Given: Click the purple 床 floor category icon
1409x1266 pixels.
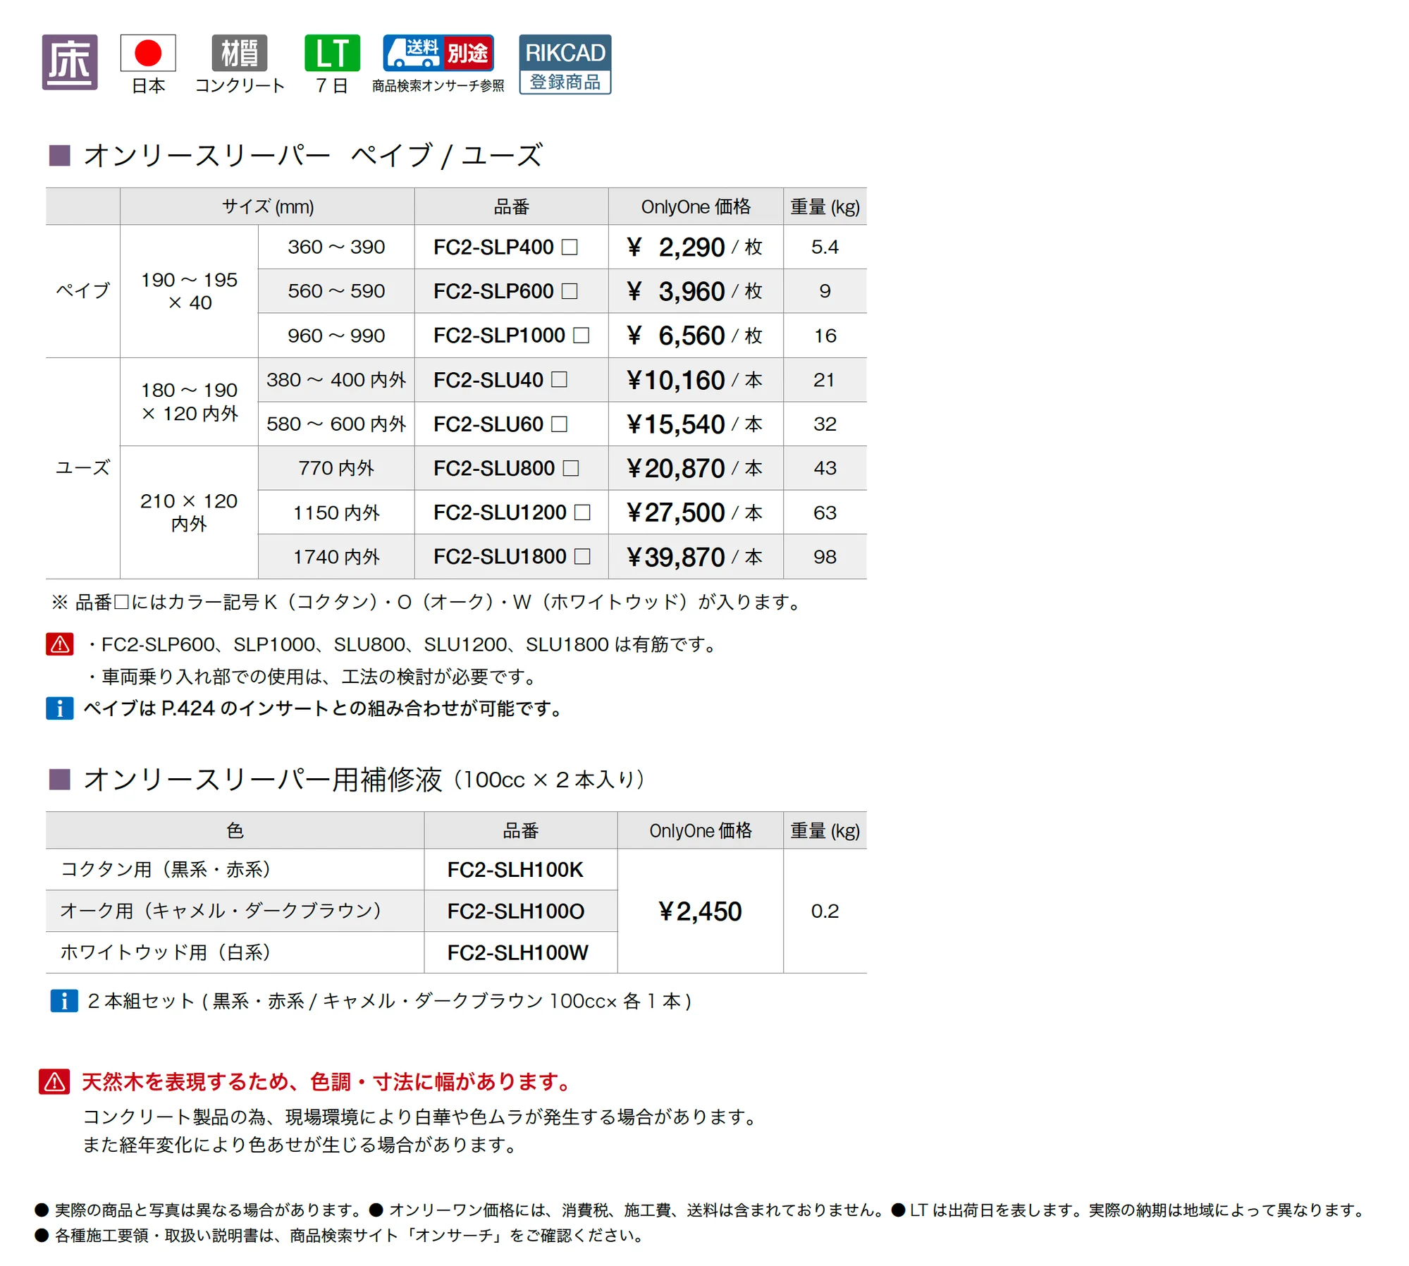Looking at the screenshot, I should coord(70,62).
